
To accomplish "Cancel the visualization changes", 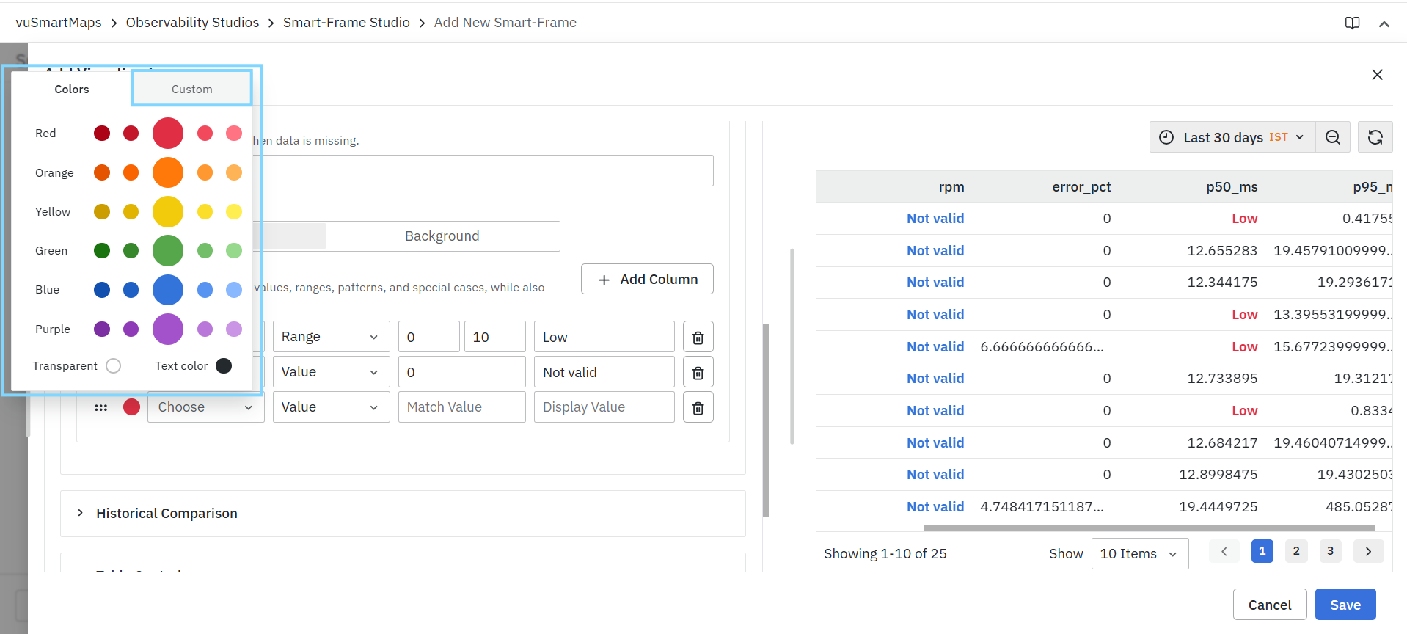I will (1270, 605).
